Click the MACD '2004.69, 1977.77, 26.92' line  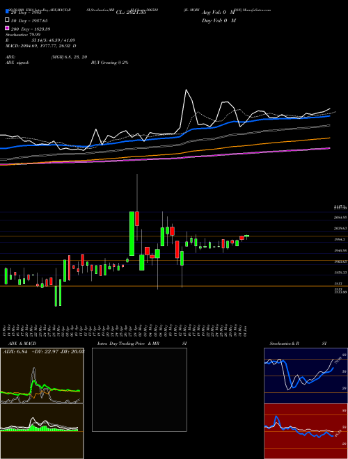41,46
